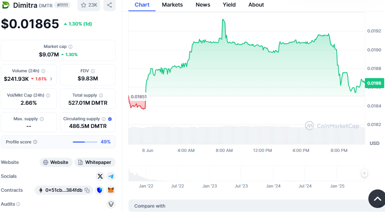Copy the contract address with copy icon
The height and width of the screenshot is (213, 385).
click(x=87, y=190)
